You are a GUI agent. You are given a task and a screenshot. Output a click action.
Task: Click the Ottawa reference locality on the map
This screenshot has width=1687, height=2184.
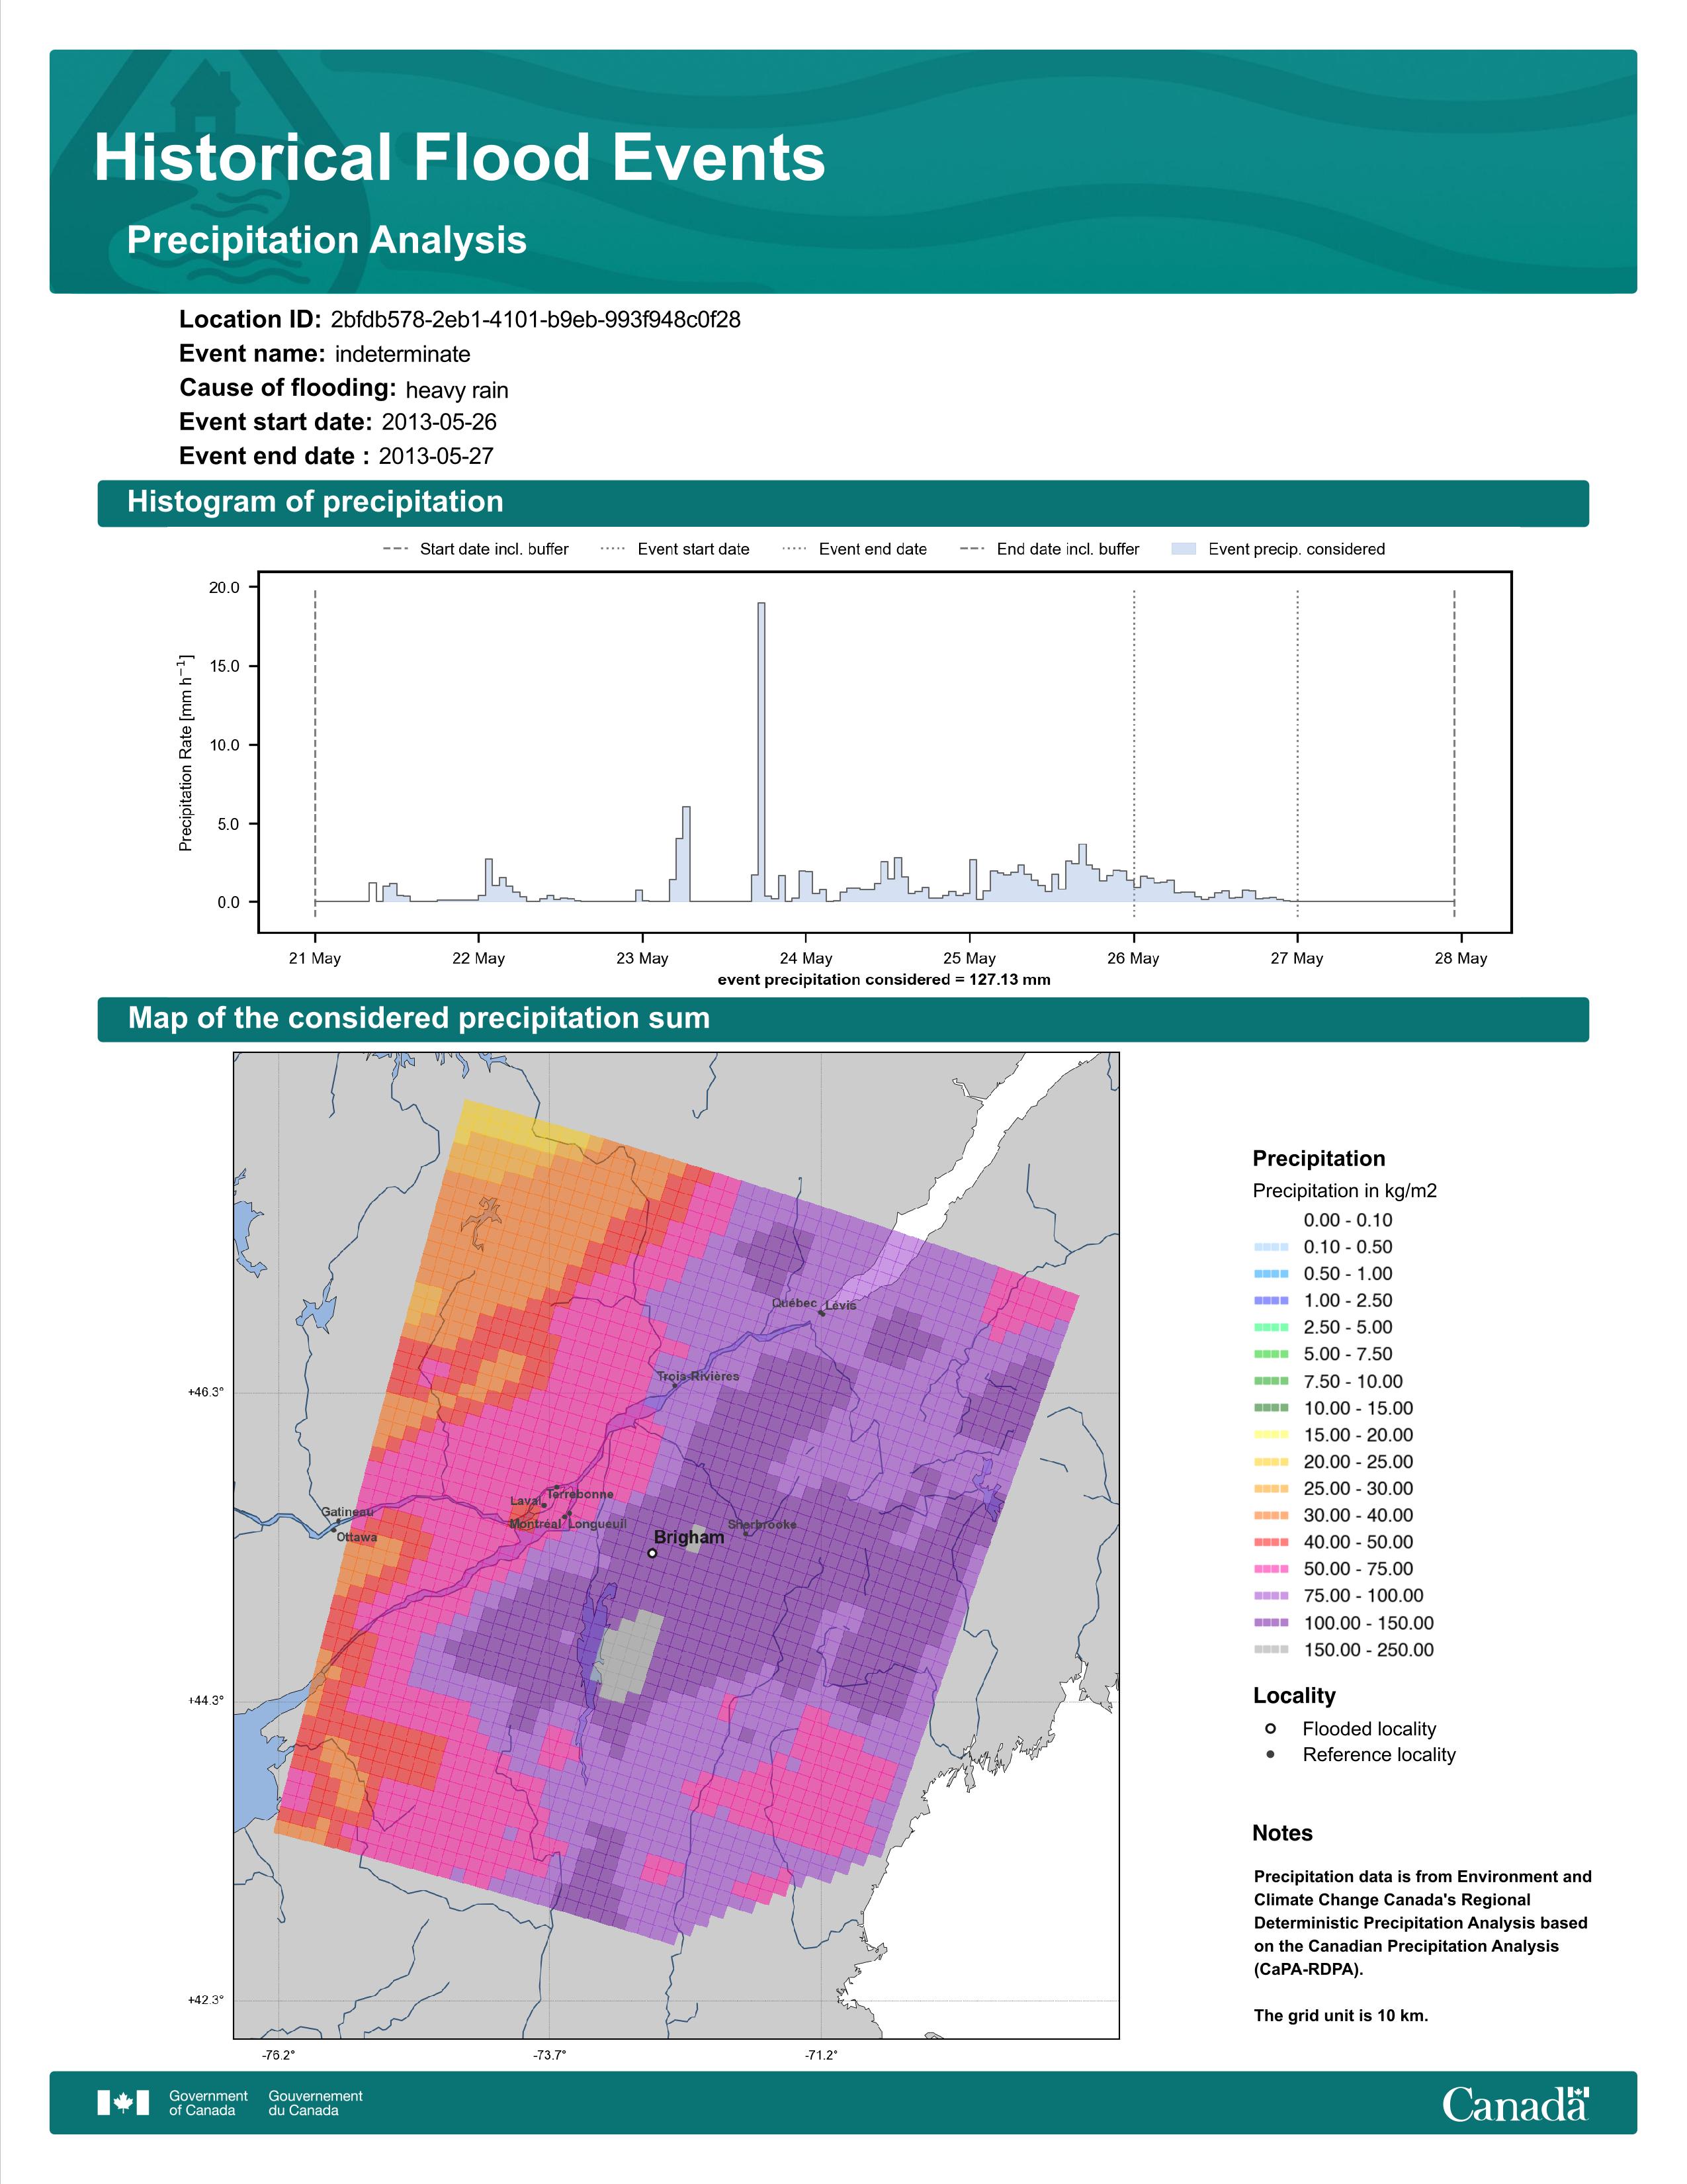click(334, 1530)
